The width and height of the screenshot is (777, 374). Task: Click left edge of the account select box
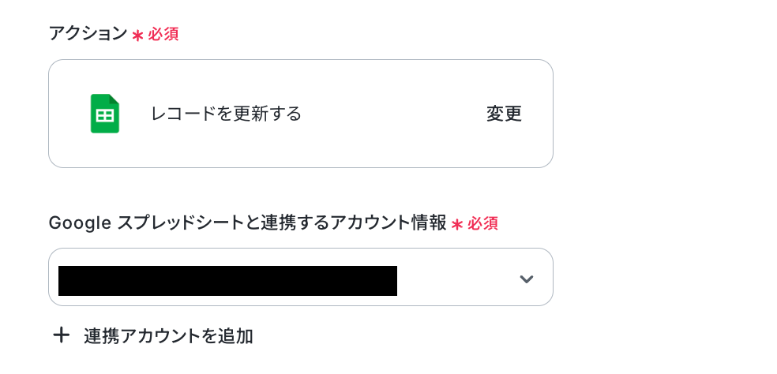[54, 278]
